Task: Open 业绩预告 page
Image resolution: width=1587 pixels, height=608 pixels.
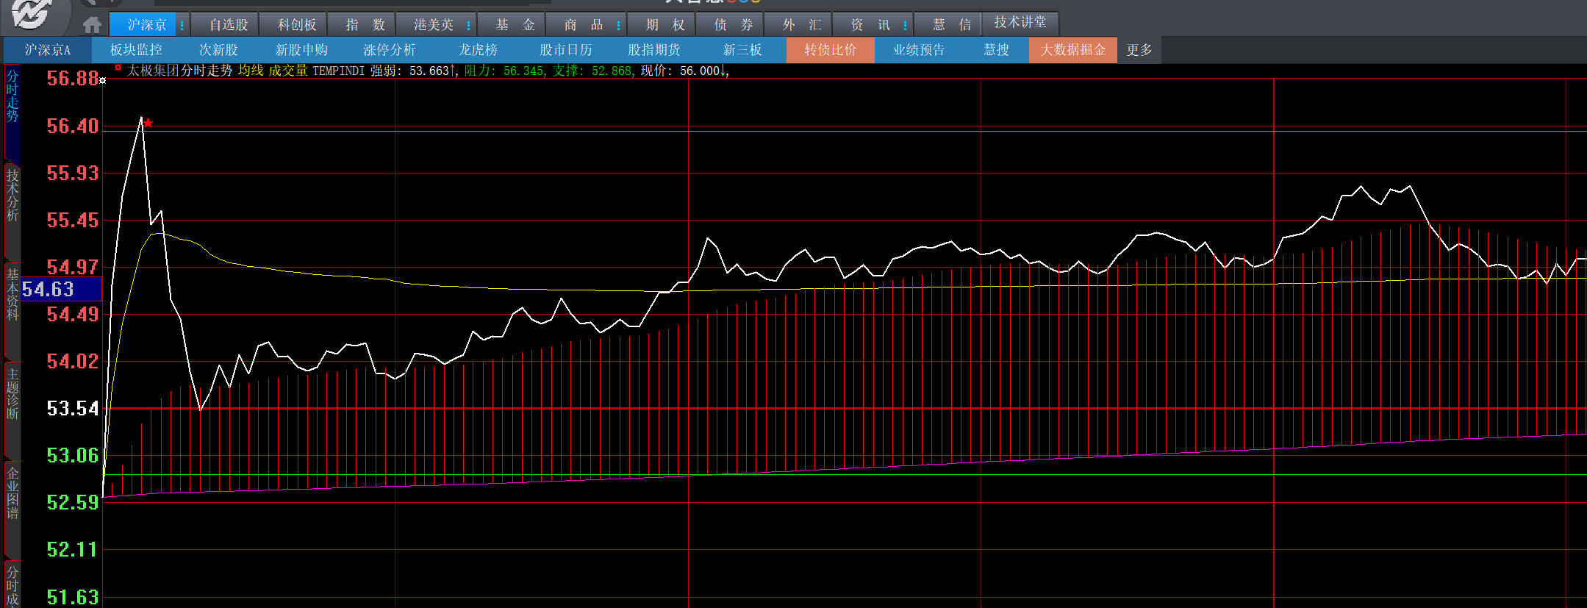Action: coord(919,50)
